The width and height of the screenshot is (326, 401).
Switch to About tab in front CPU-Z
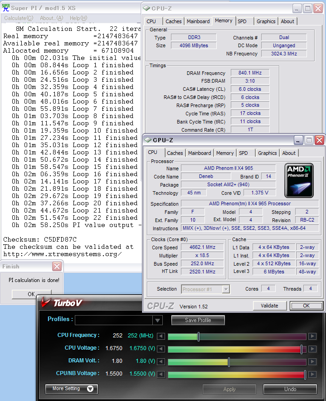[289, 153]
